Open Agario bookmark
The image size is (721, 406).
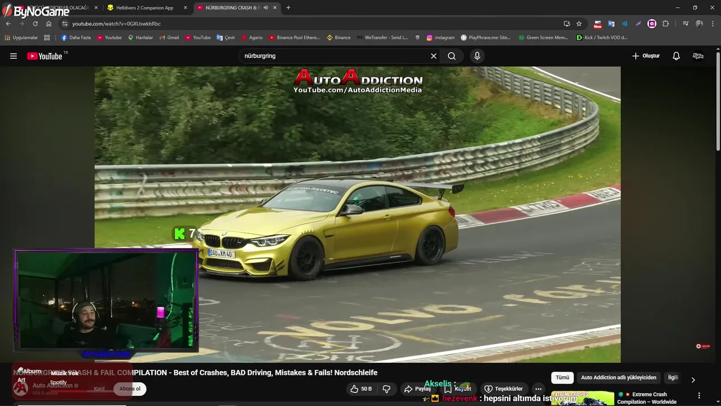252,38
